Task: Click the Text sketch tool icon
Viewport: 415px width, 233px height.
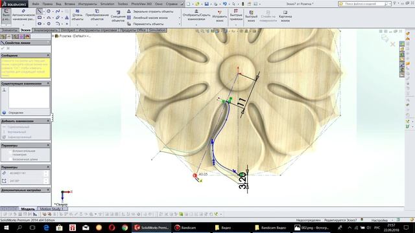Action: (x=67, y=17)
